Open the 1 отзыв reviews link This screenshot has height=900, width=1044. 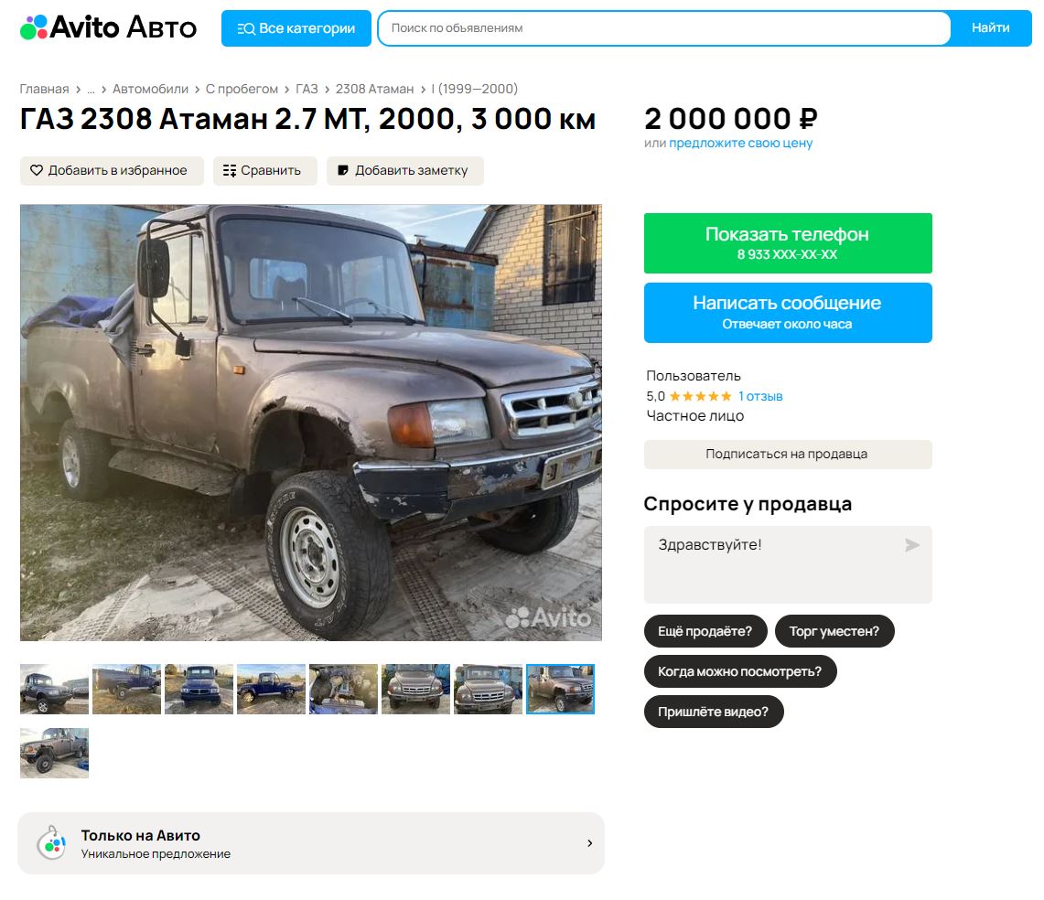[760, 397]
